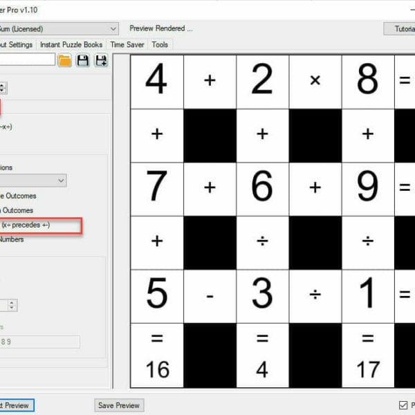Click the puzzle cell with number 5
Screen dimensions: 415x415
157,296
